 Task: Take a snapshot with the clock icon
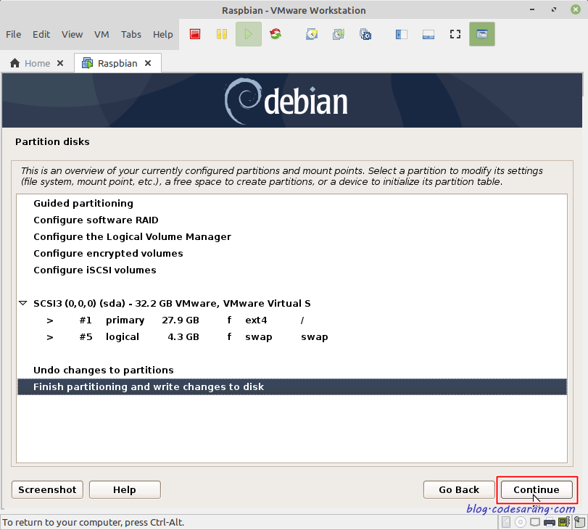[312, 34]
